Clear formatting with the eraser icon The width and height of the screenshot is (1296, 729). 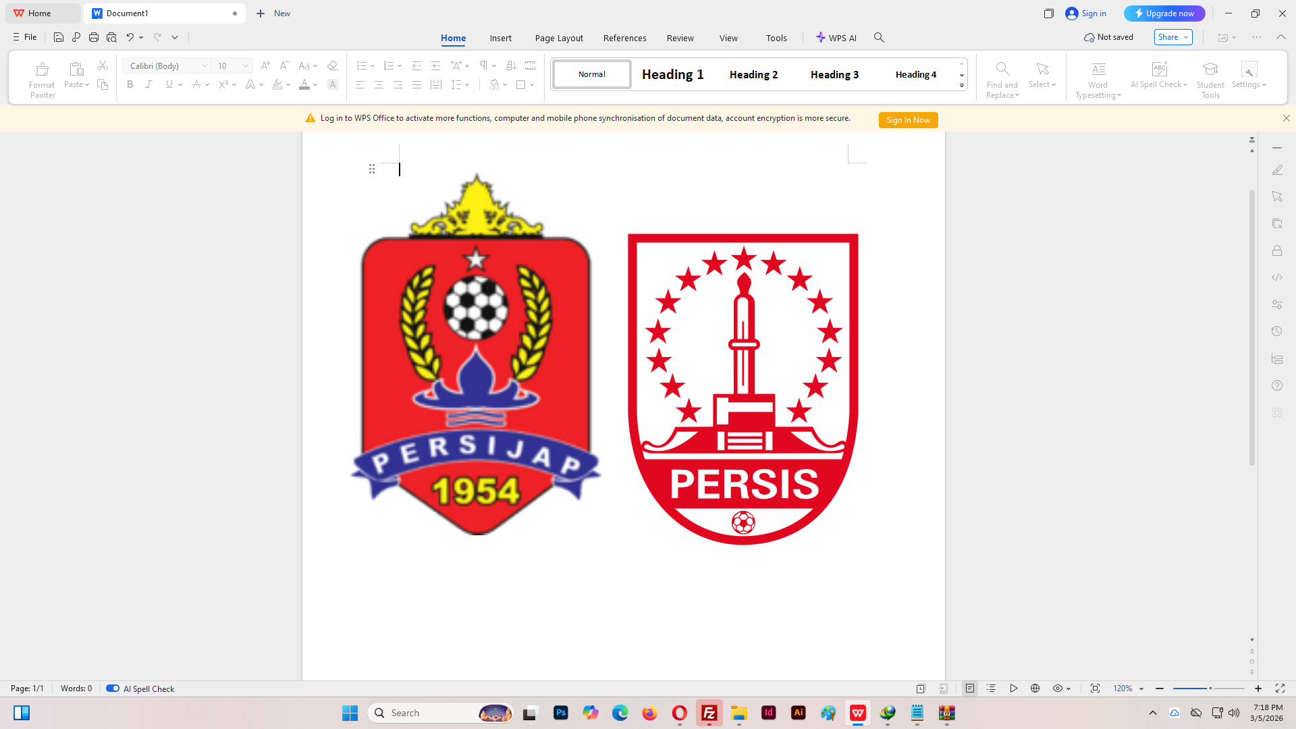[332, 65]
